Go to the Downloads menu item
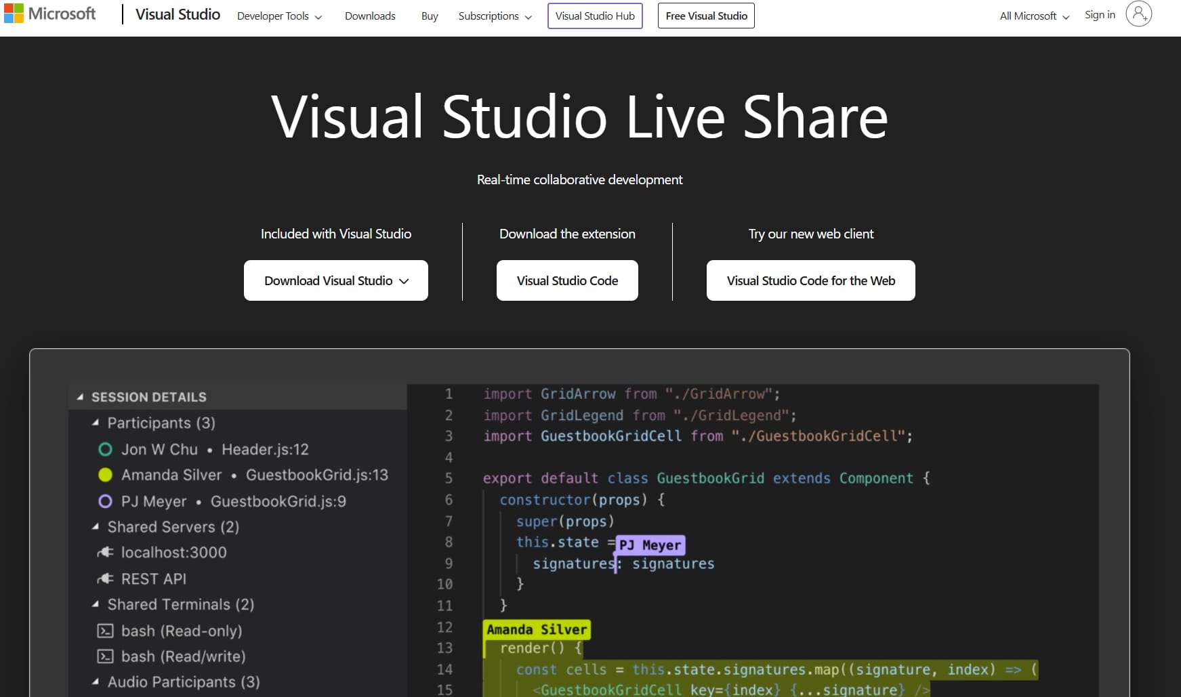The image size is (1181, 697). coord(370,16)
